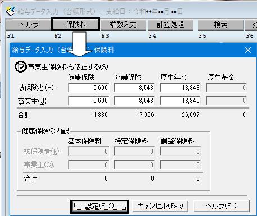This screenshot has height=216, width=257.
Task: Click the 基本保険料 column header
Action: click(84, 141)
